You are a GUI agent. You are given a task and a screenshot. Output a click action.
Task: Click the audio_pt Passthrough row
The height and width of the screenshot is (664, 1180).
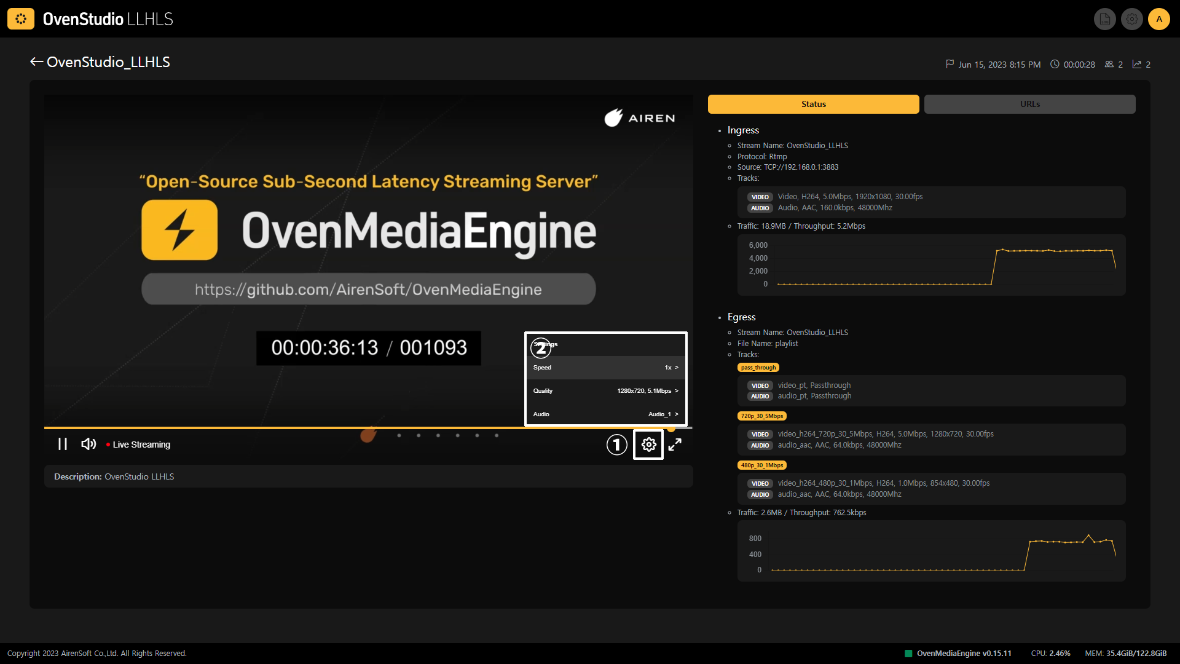click(x=799, y=396)
